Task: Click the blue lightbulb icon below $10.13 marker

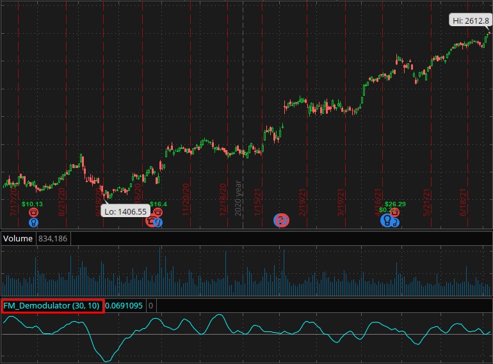Action: 33,222
